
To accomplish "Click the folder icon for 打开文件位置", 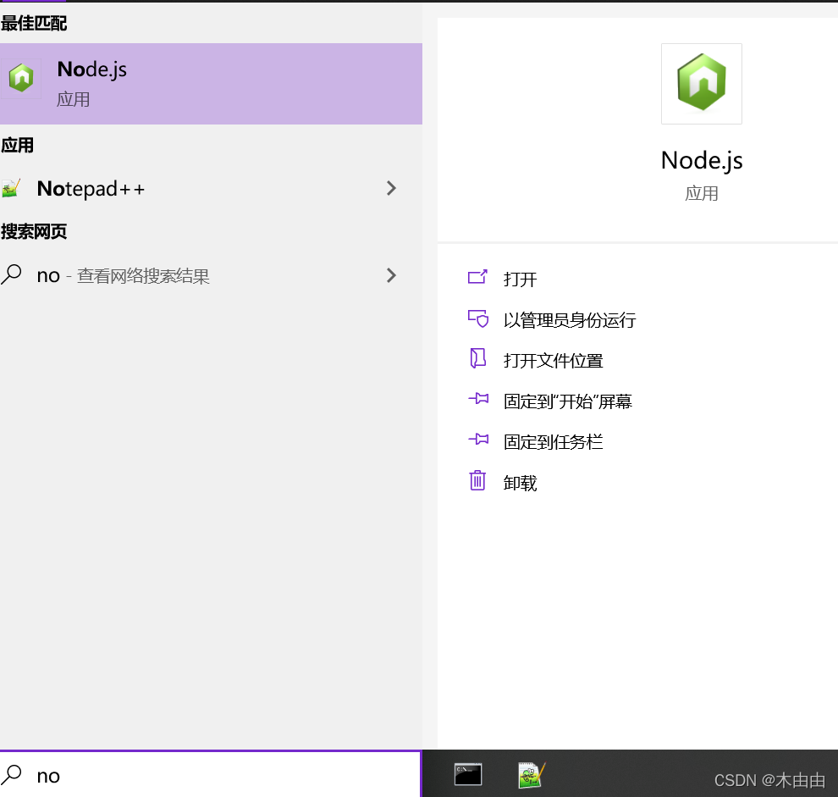I will [479, 359].
